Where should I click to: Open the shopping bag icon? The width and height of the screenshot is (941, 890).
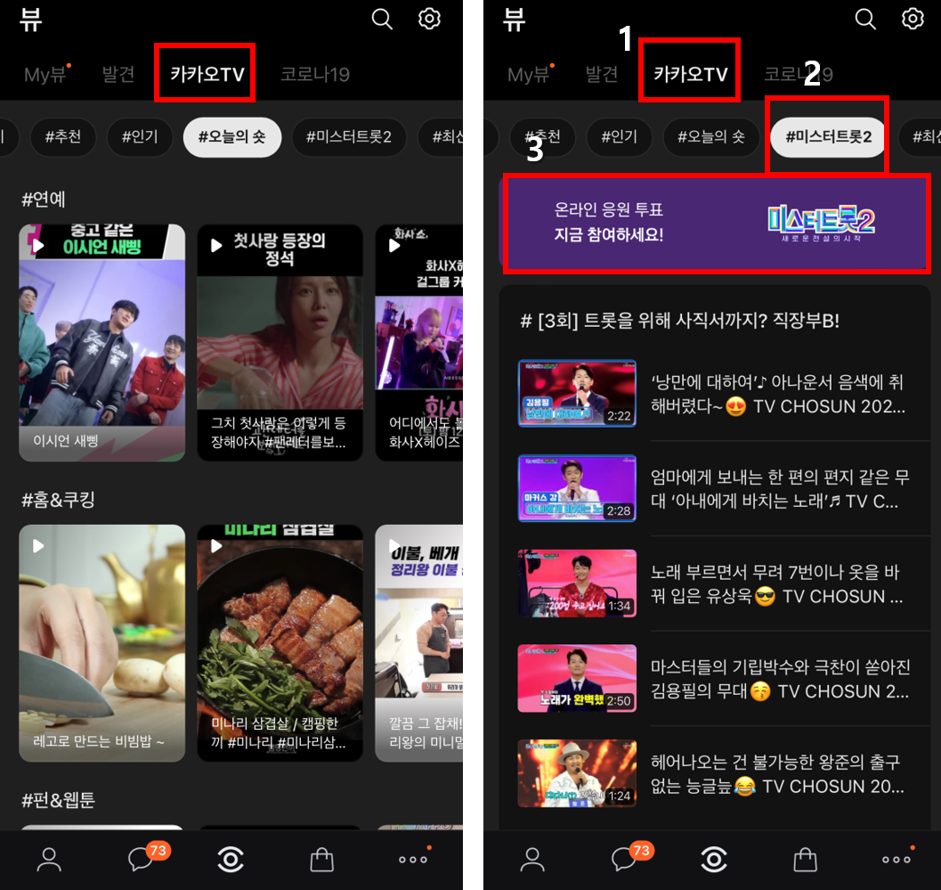[320, 859]
